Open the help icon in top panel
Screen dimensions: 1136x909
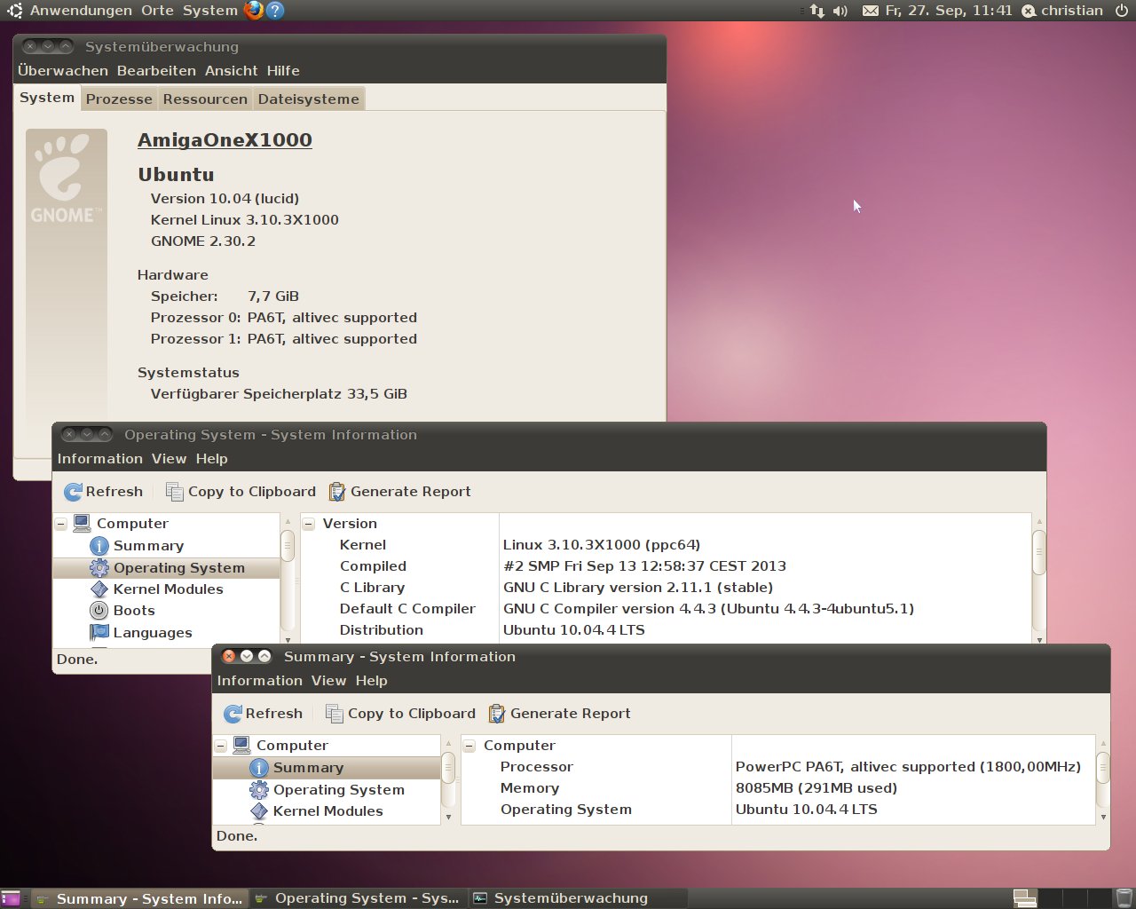pos(275,11)
